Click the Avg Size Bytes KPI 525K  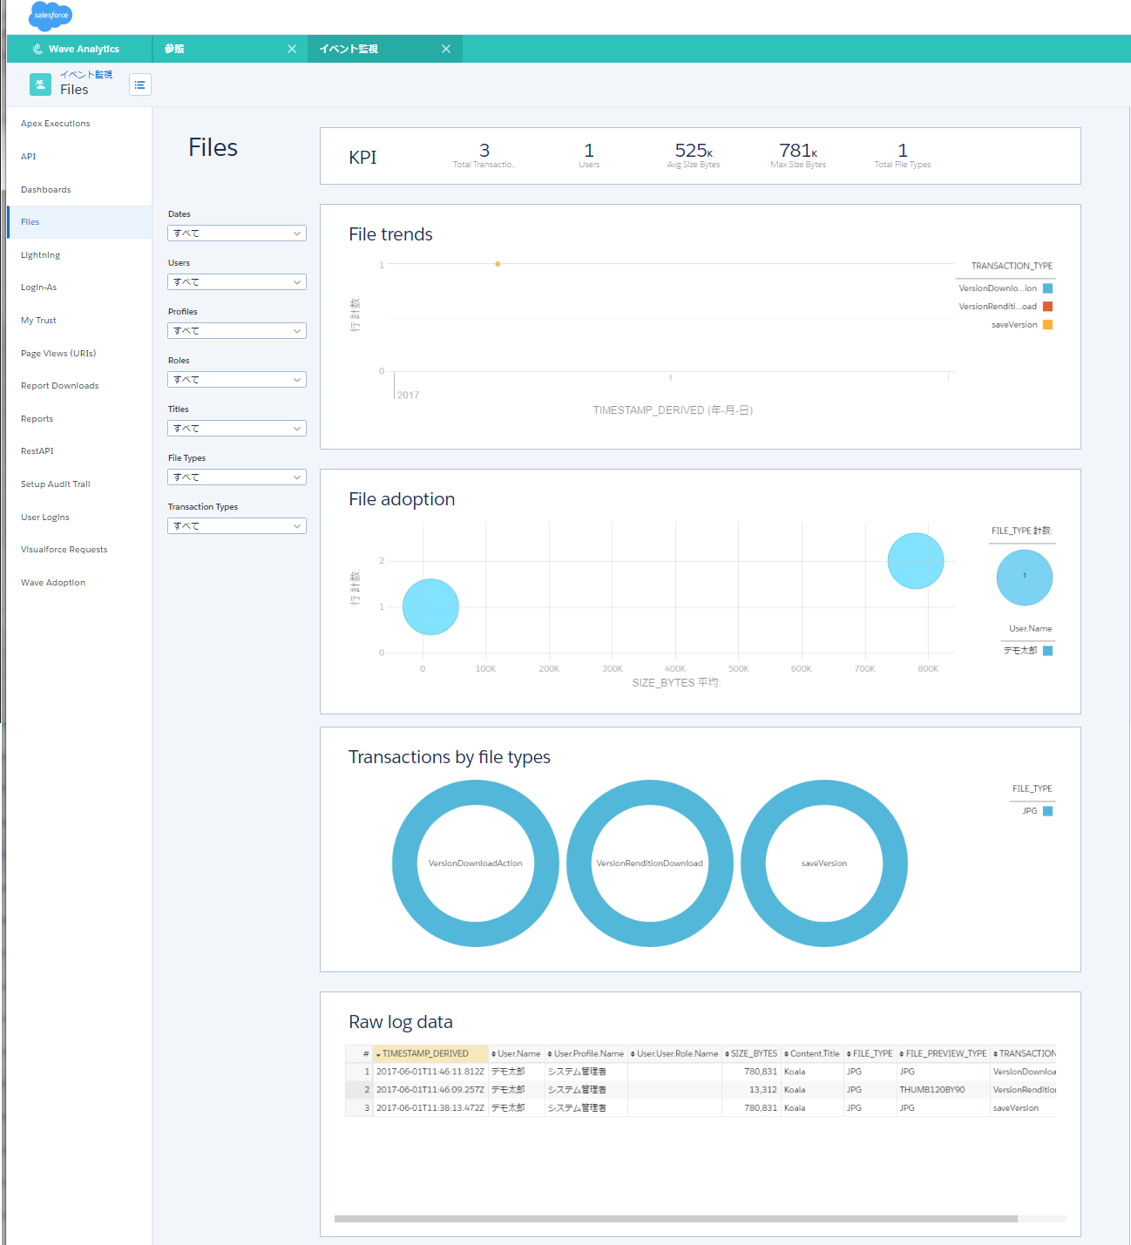coord(694,151)
